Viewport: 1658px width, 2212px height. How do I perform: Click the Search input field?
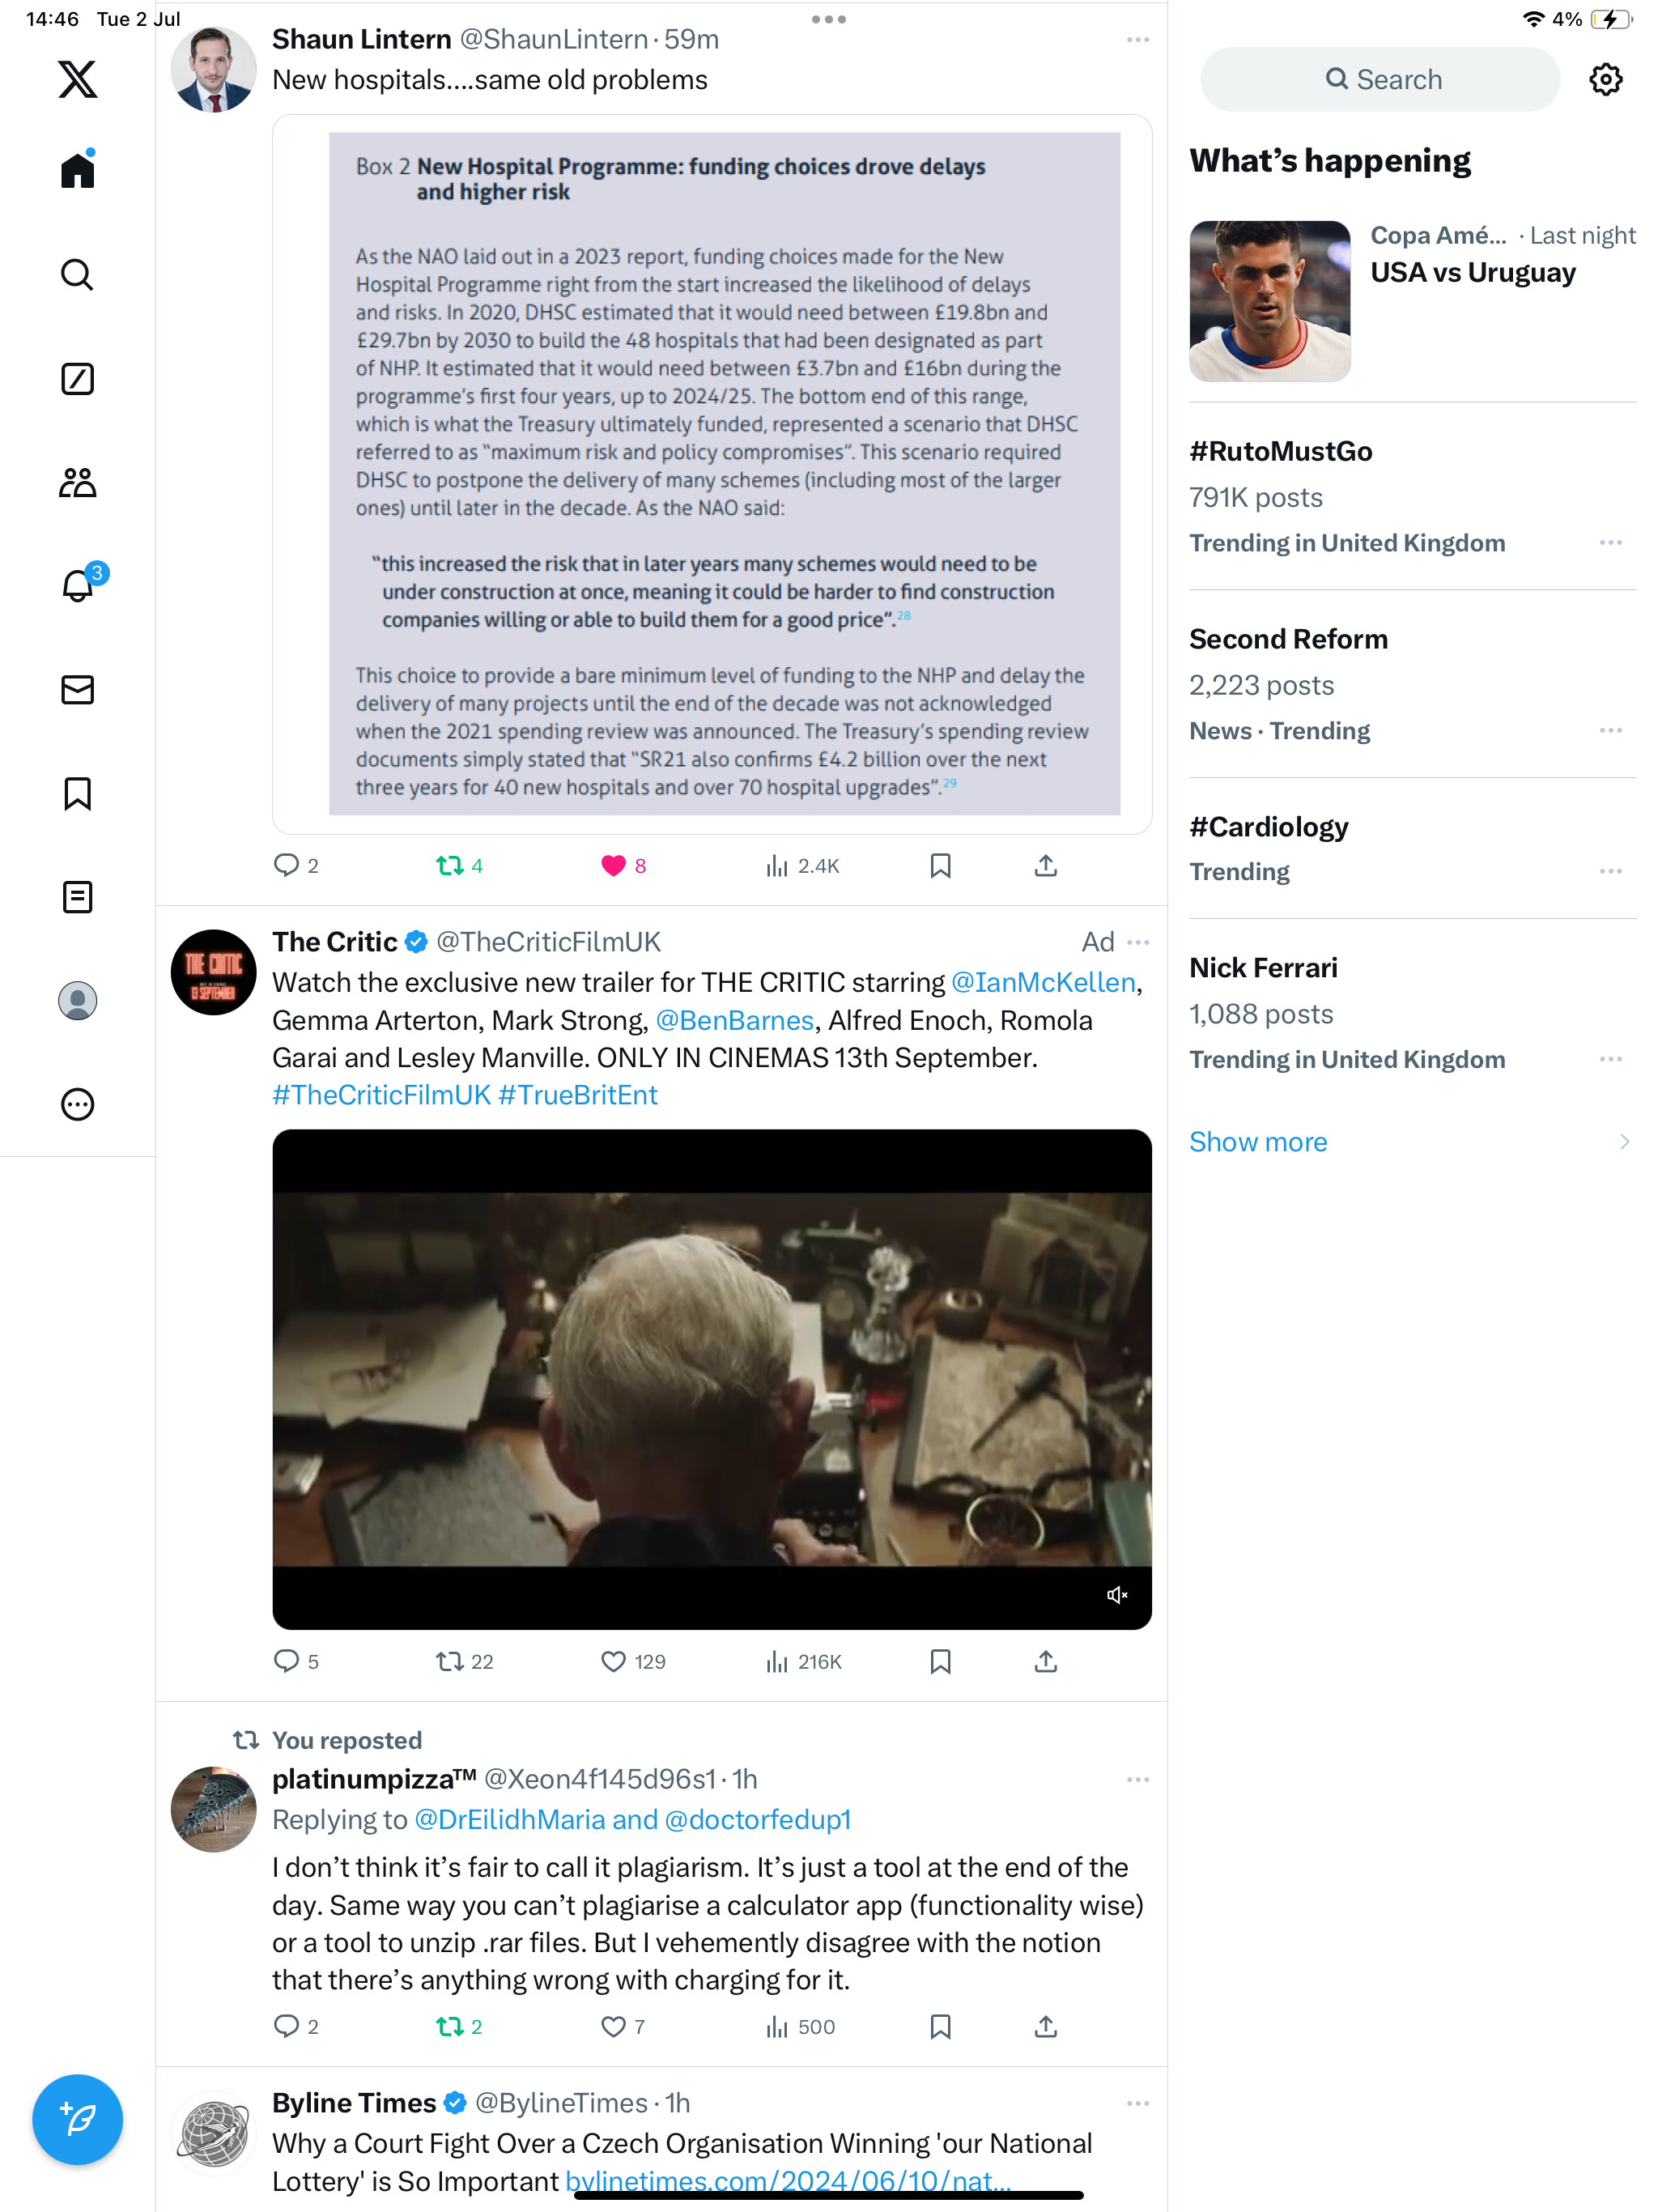click(x=1379, y=79)
